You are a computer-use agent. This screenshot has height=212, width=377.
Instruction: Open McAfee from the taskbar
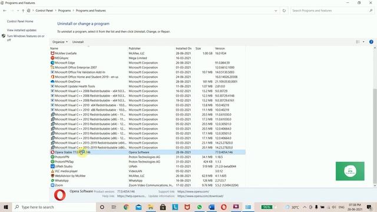tap(187, 207)
